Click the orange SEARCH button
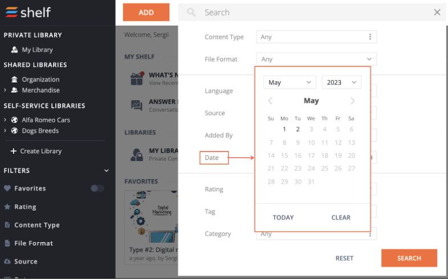The height and width of the screenshot is (279, 448). pos(409,258)
